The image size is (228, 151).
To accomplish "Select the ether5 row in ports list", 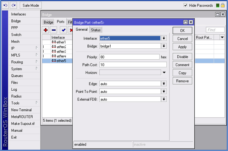I will click(x=59, y=61).
